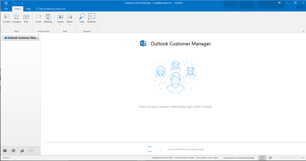
Task: Click the 100% zoom level
Action: pos(302,158)
